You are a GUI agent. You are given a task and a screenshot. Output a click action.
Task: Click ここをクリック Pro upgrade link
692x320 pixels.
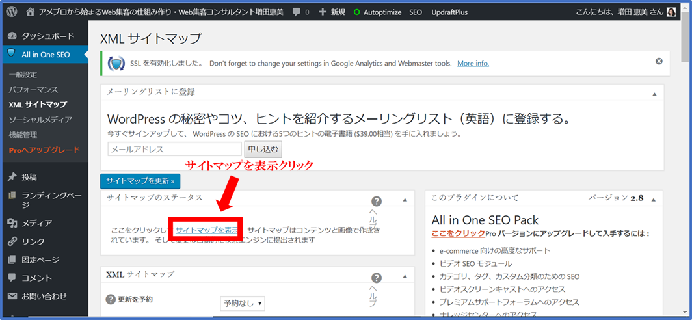tap(458, 233)
